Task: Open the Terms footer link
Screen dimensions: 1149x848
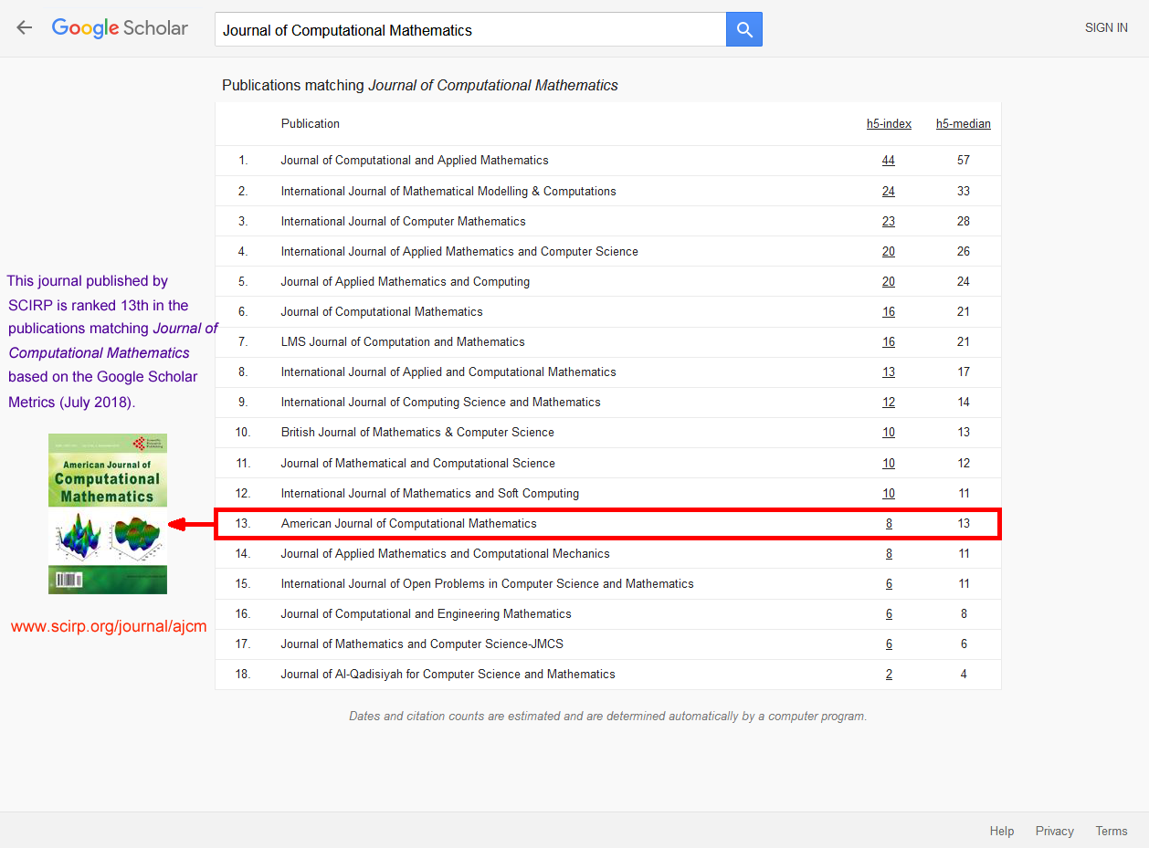Action: 1112,831
